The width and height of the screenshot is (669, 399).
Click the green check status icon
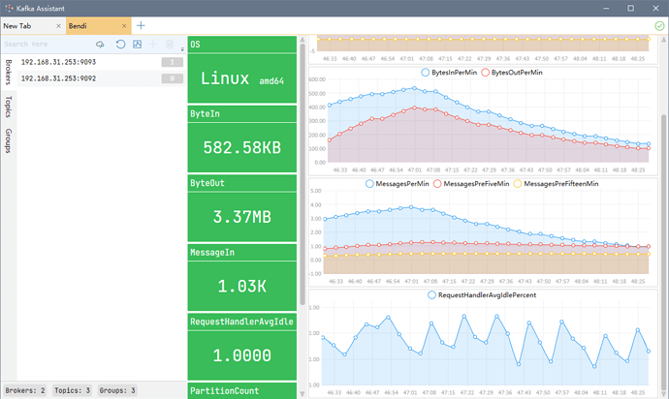(659, 25)
